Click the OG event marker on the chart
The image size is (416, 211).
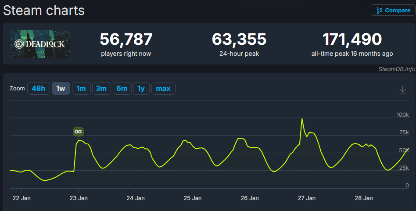click(x=78, y=132)
